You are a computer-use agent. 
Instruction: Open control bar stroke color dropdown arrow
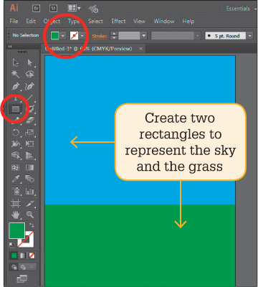click(82, 36)
